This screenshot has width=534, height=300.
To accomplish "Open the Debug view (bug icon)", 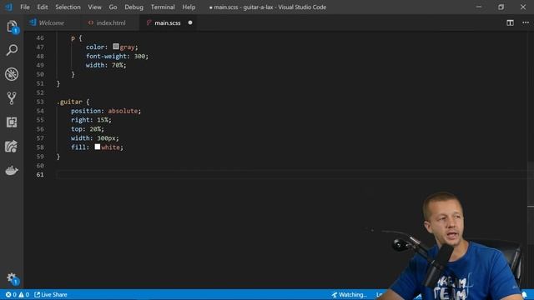I will [x=12, y=74].
